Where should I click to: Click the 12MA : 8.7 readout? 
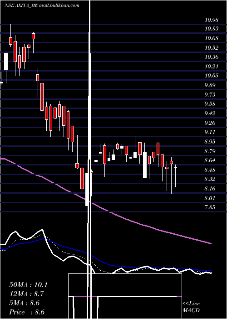(x=26, y=294)
